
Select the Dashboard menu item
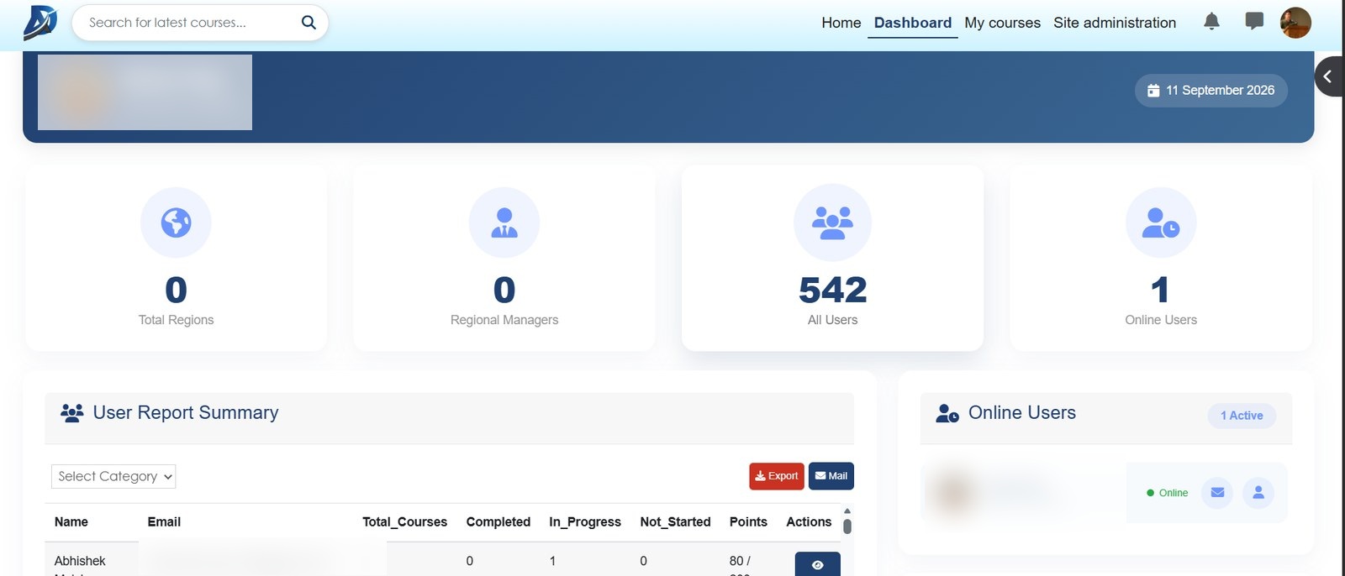coord(913,23)
